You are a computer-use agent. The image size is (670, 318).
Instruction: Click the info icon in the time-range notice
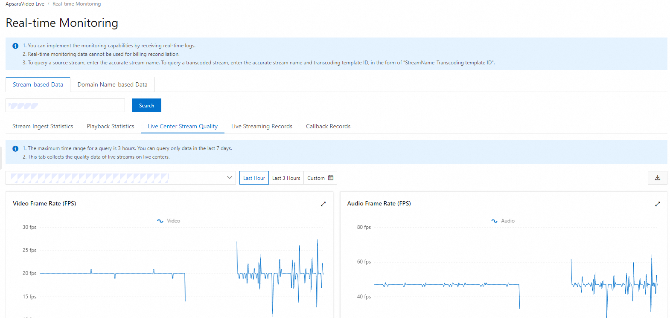click(x=15, y=148)
